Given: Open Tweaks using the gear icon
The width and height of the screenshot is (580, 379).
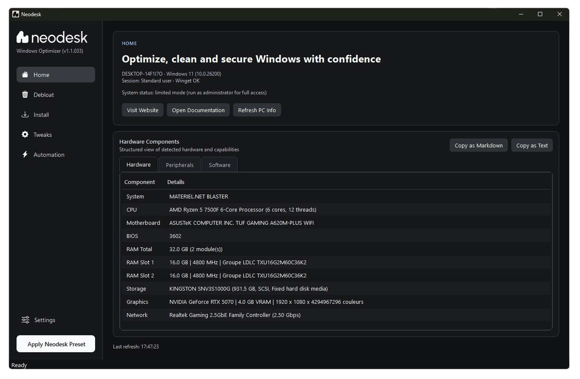Looking at the screenshot, I should pyautogui.click(x=25, y=134).
